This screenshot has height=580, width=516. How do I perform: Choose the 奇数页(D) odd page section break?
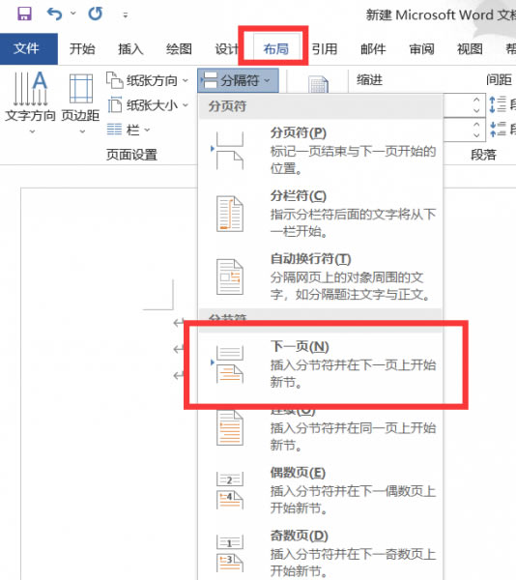320,553
